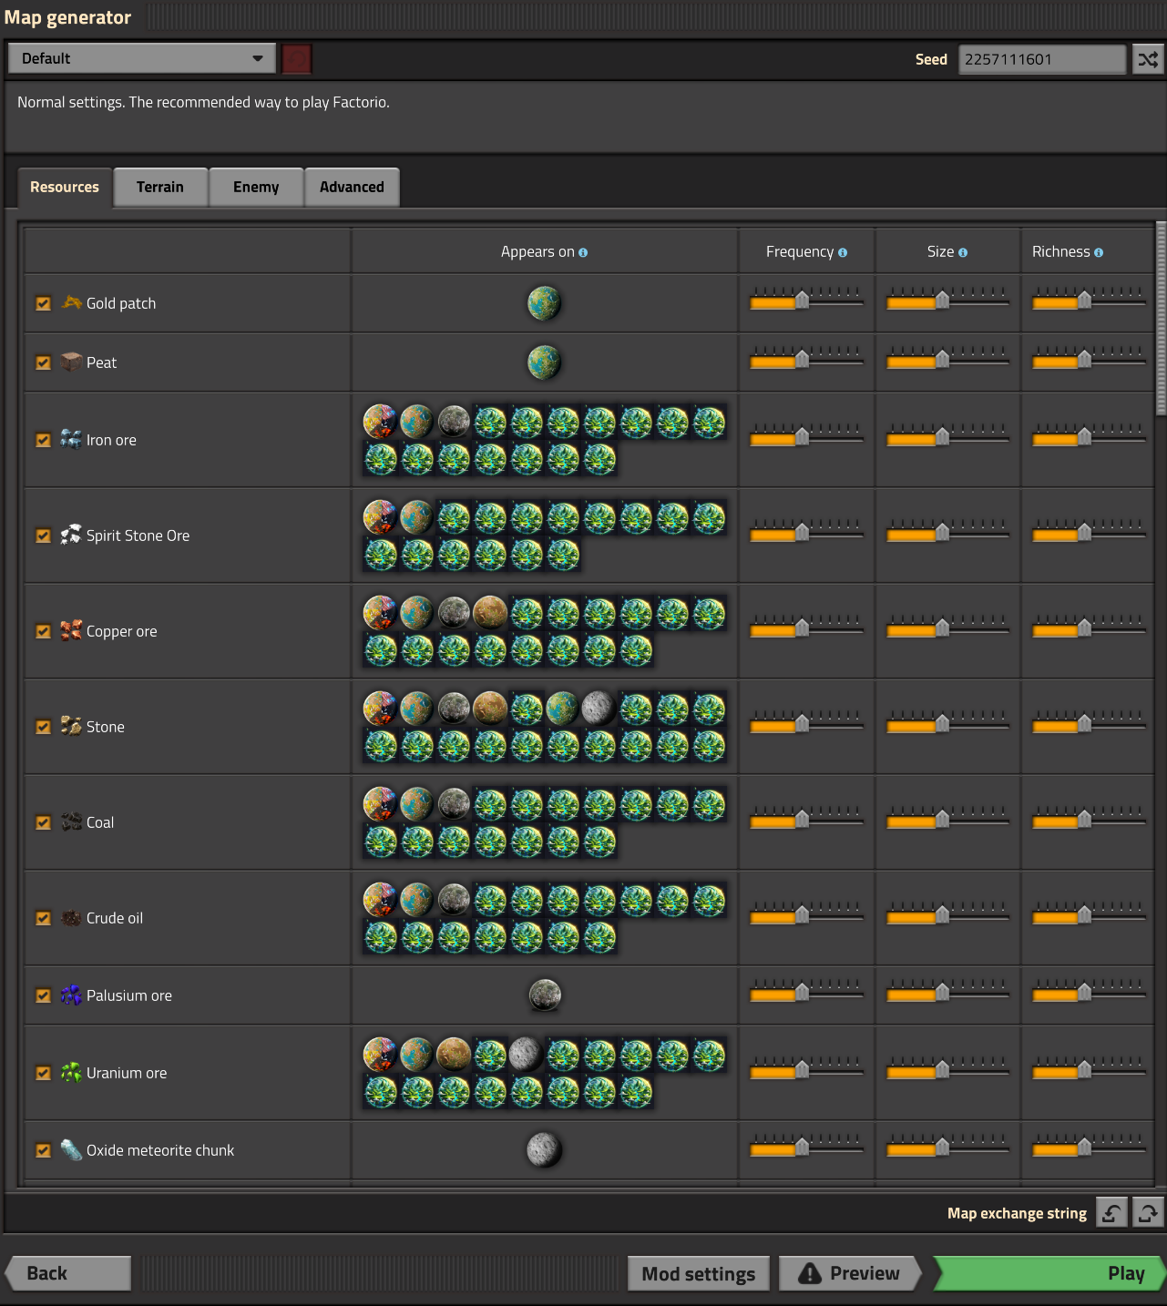Click the moon icon in Oxide meteorite row
Viewport: 1167px width, 1306px height.
pos(544,1149)
